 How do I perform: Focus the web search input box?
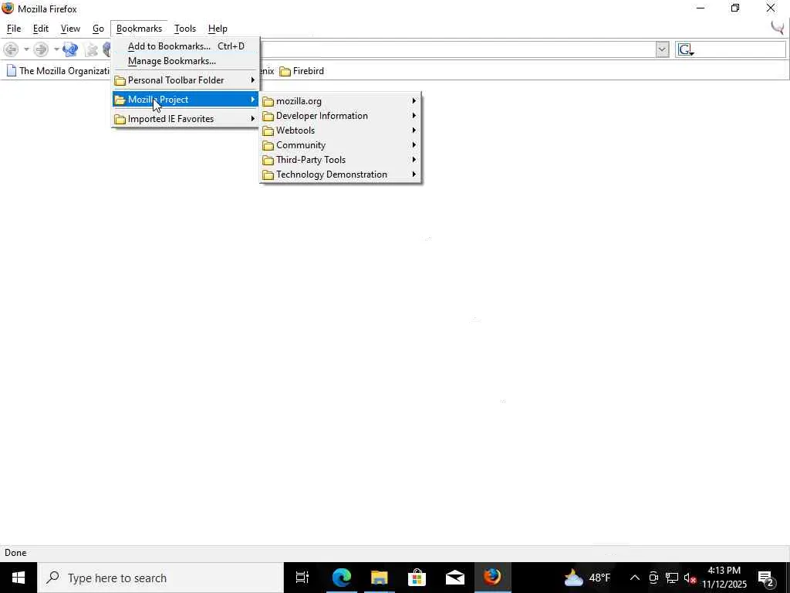point(740,49)
